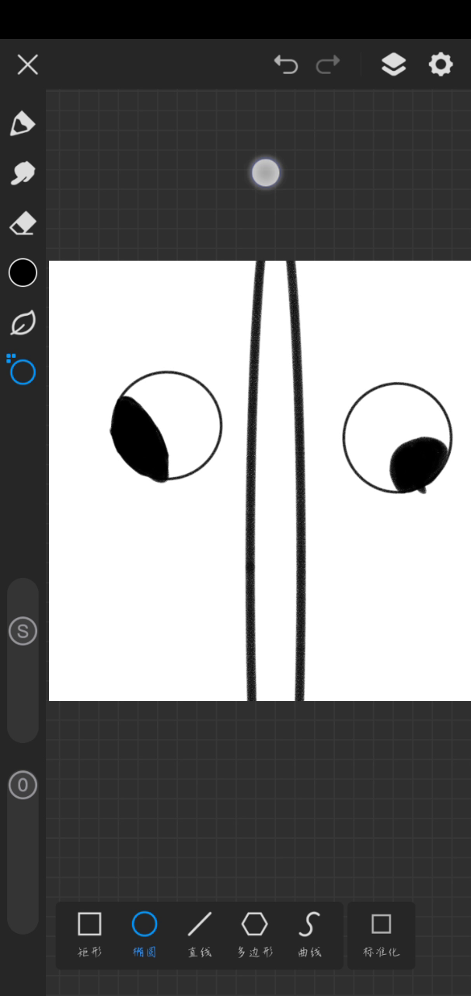Pick the 直线 straight line shape

point(200,934)
